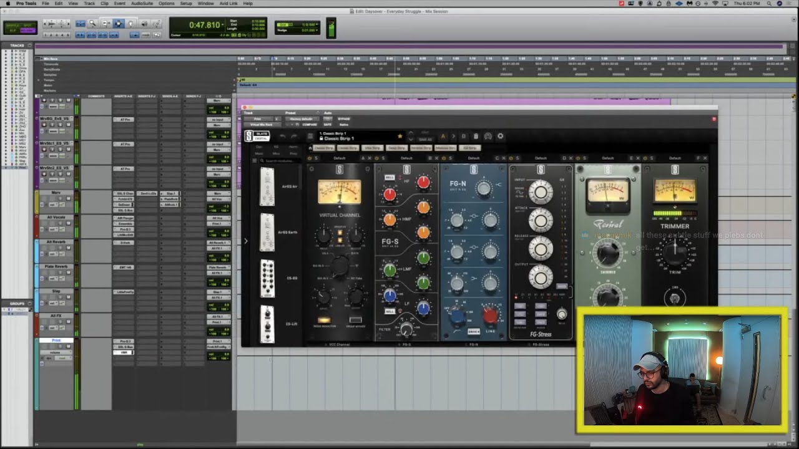Viewport: 799px width, 449px height.
Task: Remove the module in slot A with X
Action: tap(369, 158)
